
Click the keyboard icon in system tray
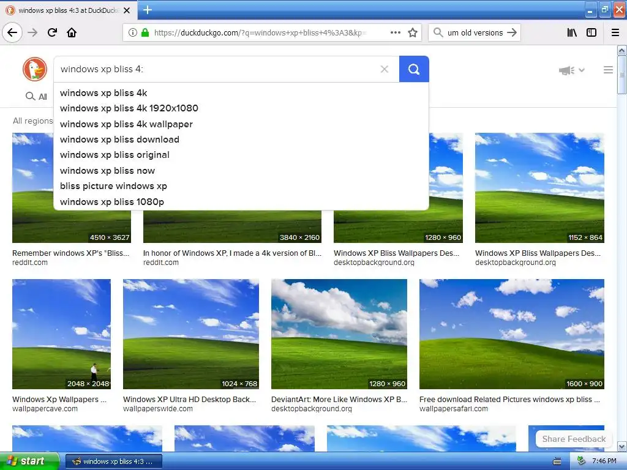[x=557, y=461]
